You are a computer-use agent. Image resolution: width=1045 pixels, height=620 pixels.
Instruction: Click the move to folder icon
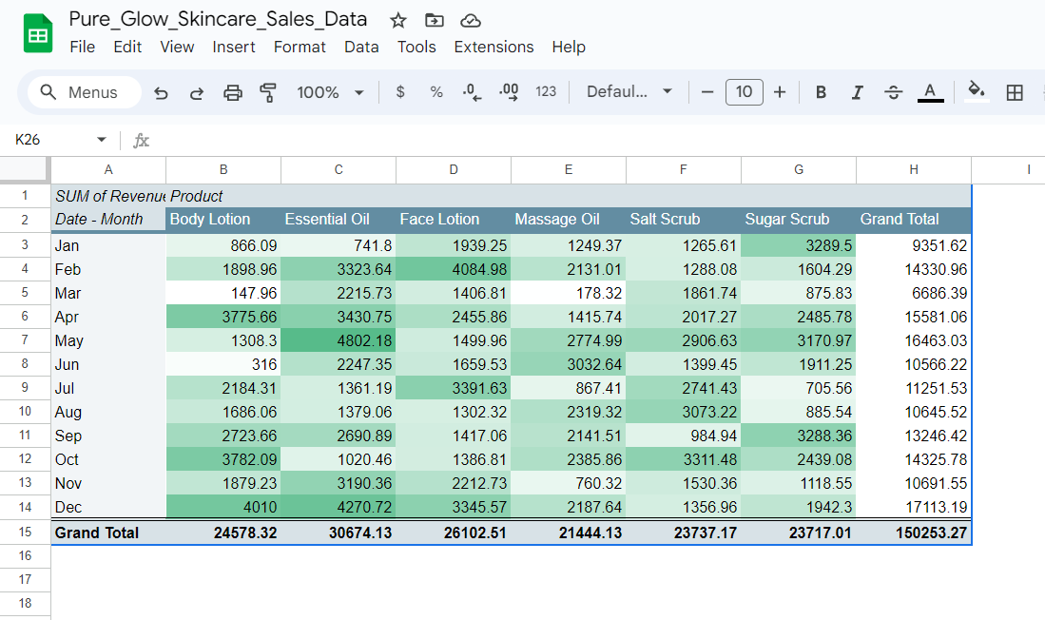[x=434, y=21]
